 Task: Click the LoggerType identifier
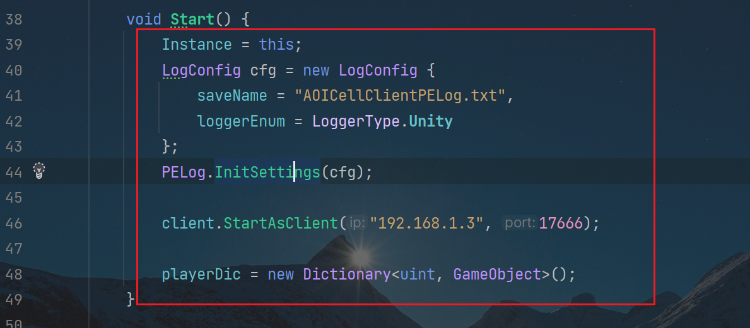(355, 122)
